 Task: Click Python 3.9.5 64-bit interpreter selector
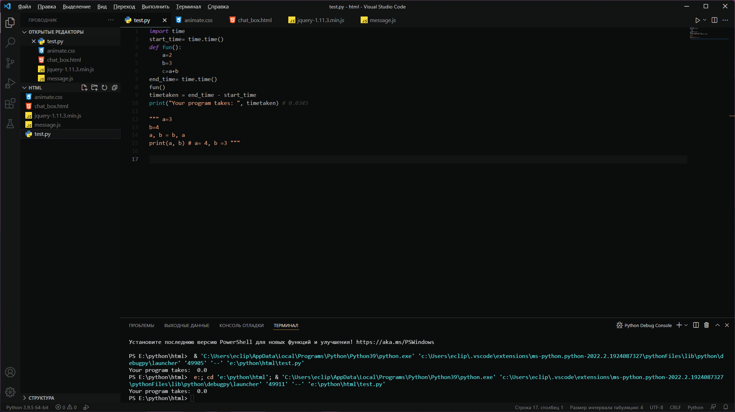click(x=27, y=407)
